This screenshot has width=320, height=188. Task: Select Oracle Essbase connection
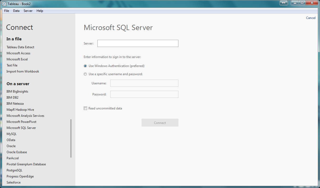(17, 152)
